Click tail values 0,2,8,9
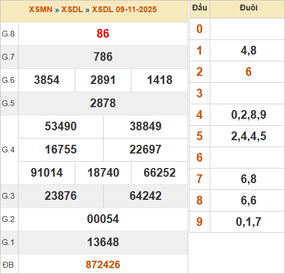 (249, 115)
